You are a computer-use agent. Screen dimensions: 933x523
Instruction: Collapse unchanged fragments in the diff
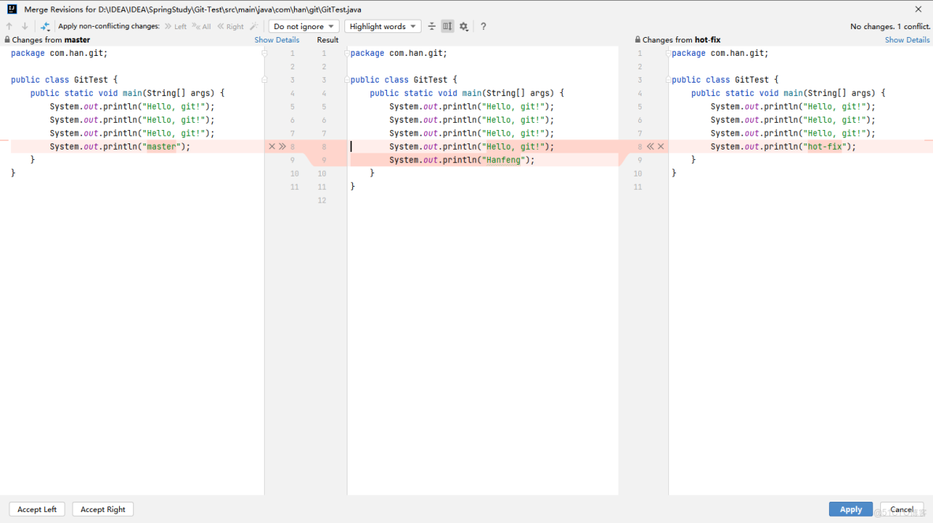point(432,26)
